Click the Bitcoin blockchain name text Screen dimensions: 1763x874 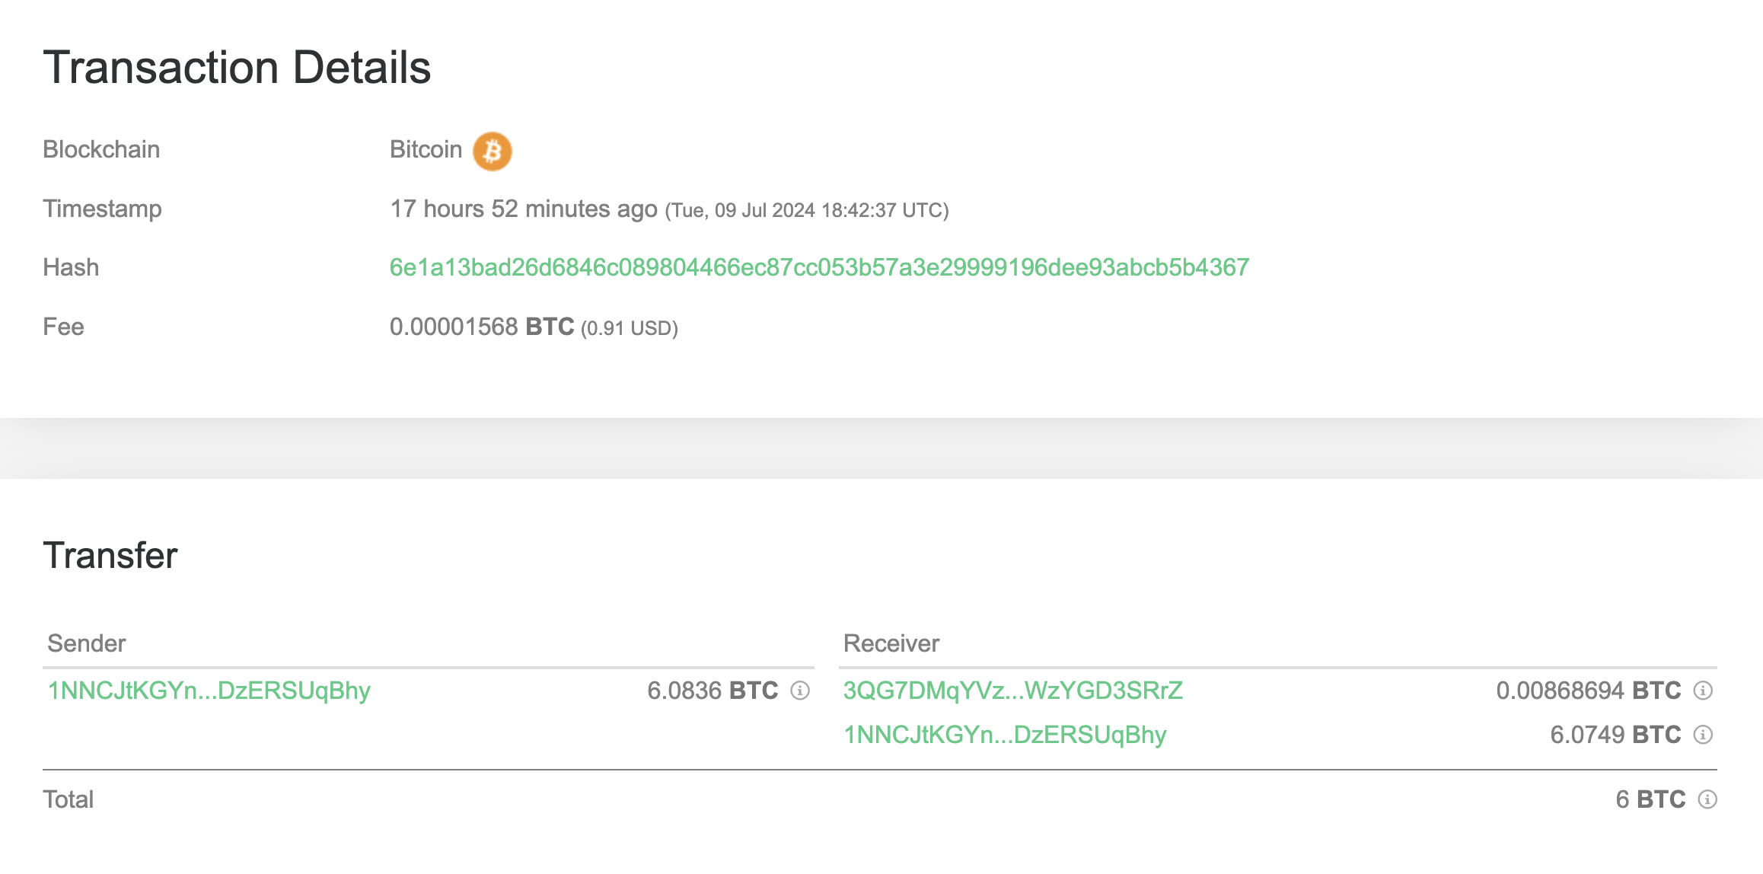coord(426,149)
